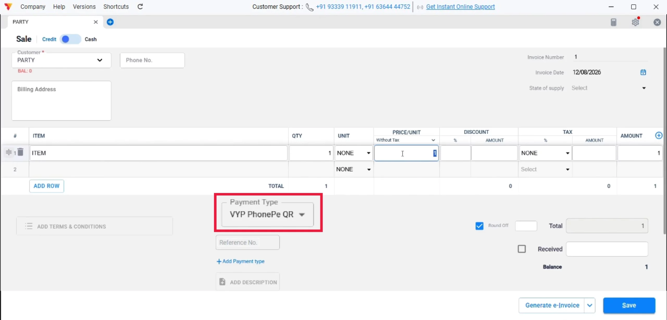This screenshot has width=667, height=320.
Task: Open new tab with plus icon
Action: (110, 22)
